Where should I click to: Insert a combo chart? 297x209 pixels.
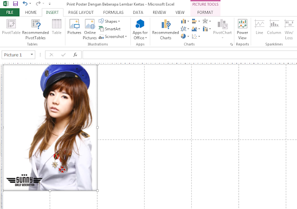tap(205, 29)
